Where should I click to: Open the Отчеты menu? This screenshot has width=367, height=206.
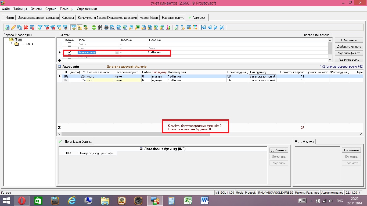pos(36,9)
